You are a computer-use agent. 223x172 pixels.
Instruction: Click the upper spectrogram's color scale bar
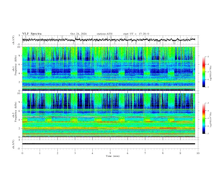click(204, 72)
